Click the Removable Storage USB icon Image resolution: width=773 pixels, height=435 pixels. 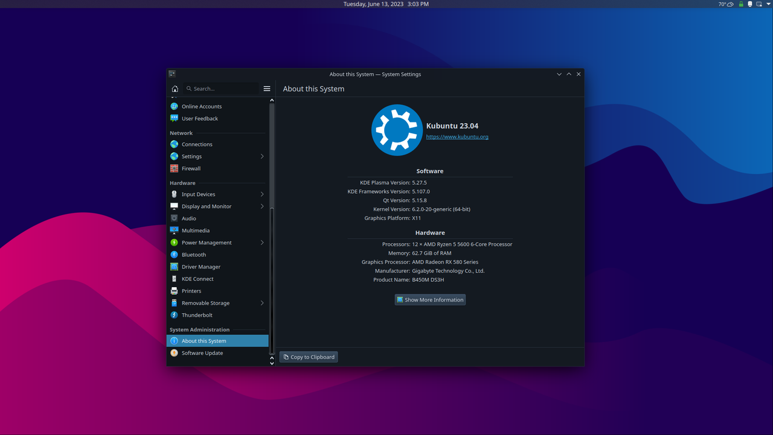click(x=174, y=303)
